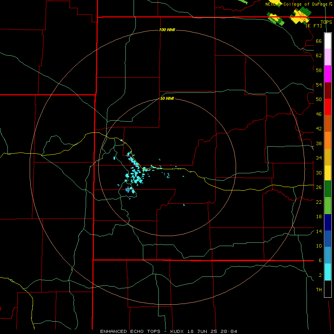Click the legend value "42"
Screen dimensions: 334x334
pyautogui.click(x=319, y=129)
